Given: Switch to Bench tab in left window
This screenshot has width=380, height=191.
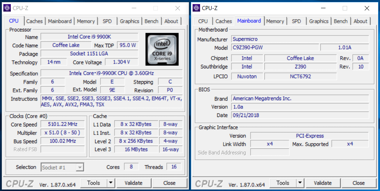Looking at the screenshot, I should (x=151, y=21).
